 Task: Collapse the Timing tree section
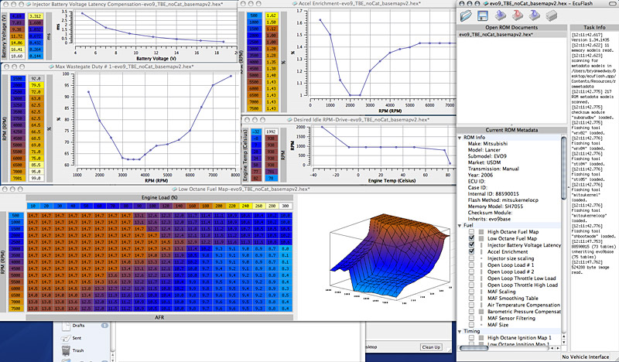pos(460,331)
